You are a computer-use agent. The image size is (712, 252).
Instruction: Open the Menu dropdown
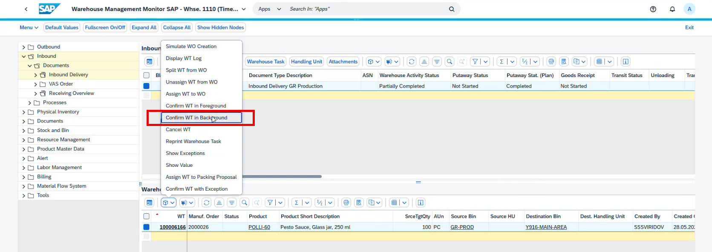click(x=29, y=27)
